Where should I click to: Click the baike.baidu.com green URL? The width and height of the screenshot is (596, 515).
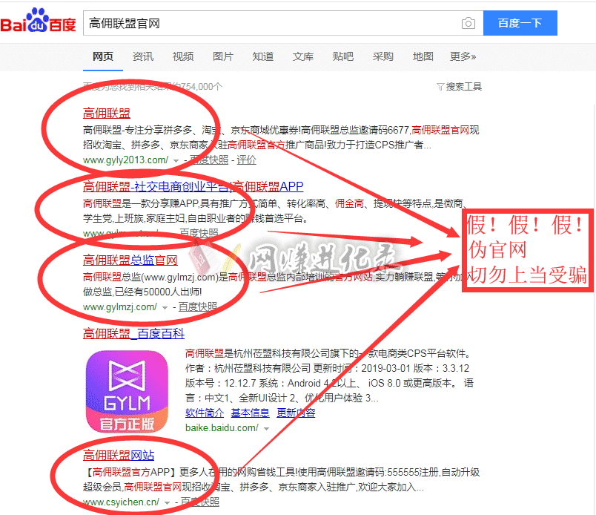coord(222,428)
